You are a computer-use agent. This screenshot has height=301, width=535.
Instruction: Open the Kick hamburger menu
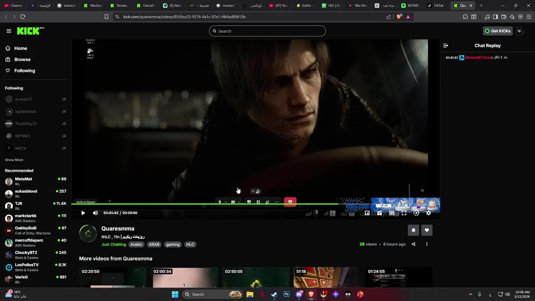(9, 31)
